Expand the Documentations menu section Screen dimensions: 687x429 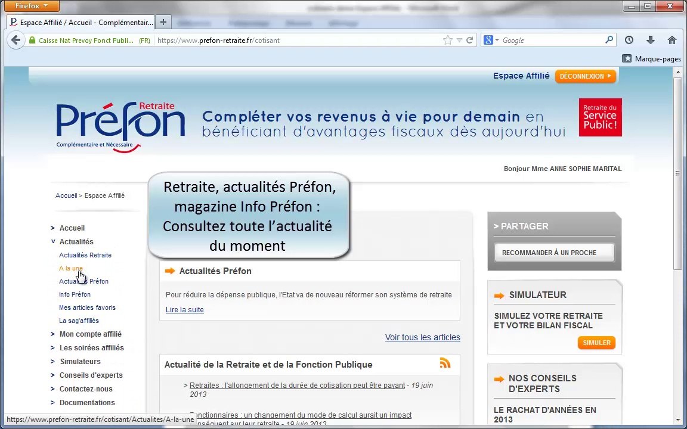pyautogui.click(x=87, y=403)
